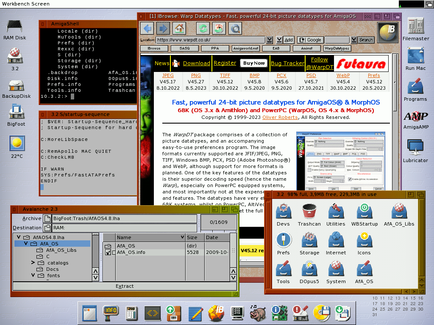Open the Utilities drawer icon

pyautogui.click(x=336, y=215)
